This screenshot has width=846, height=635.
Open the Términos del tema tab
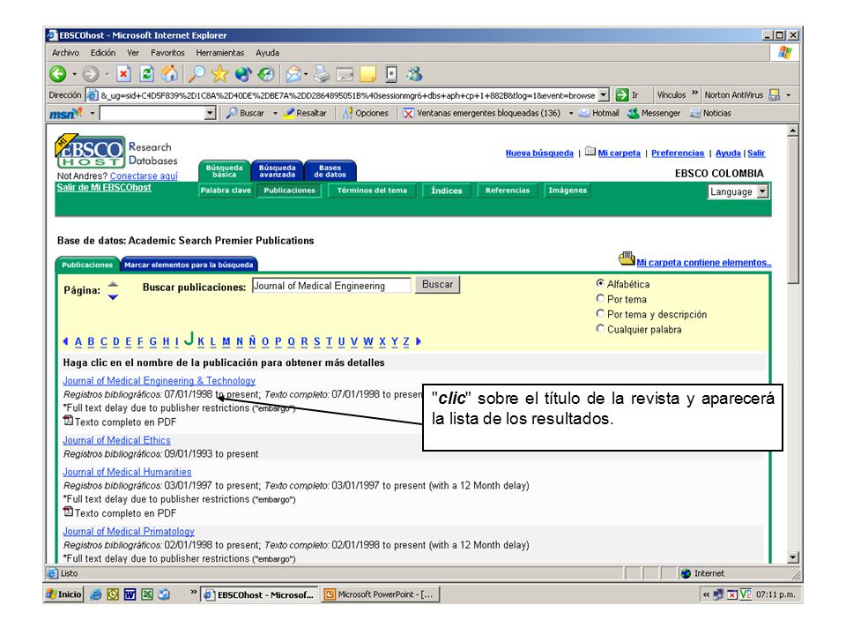coord(372,190)
